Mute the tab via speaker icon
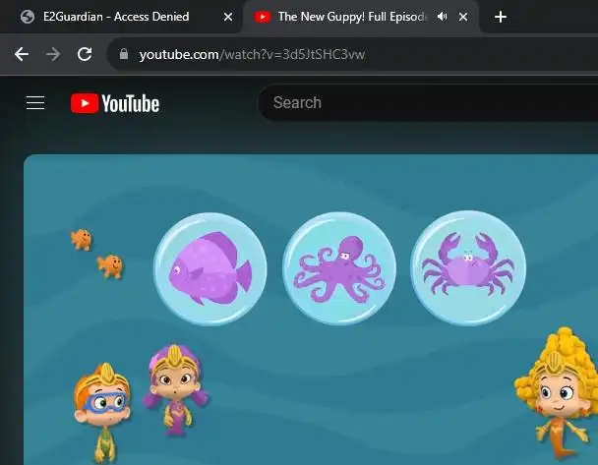Viewport: 598px width, 465px height. [x=442, y=17]
